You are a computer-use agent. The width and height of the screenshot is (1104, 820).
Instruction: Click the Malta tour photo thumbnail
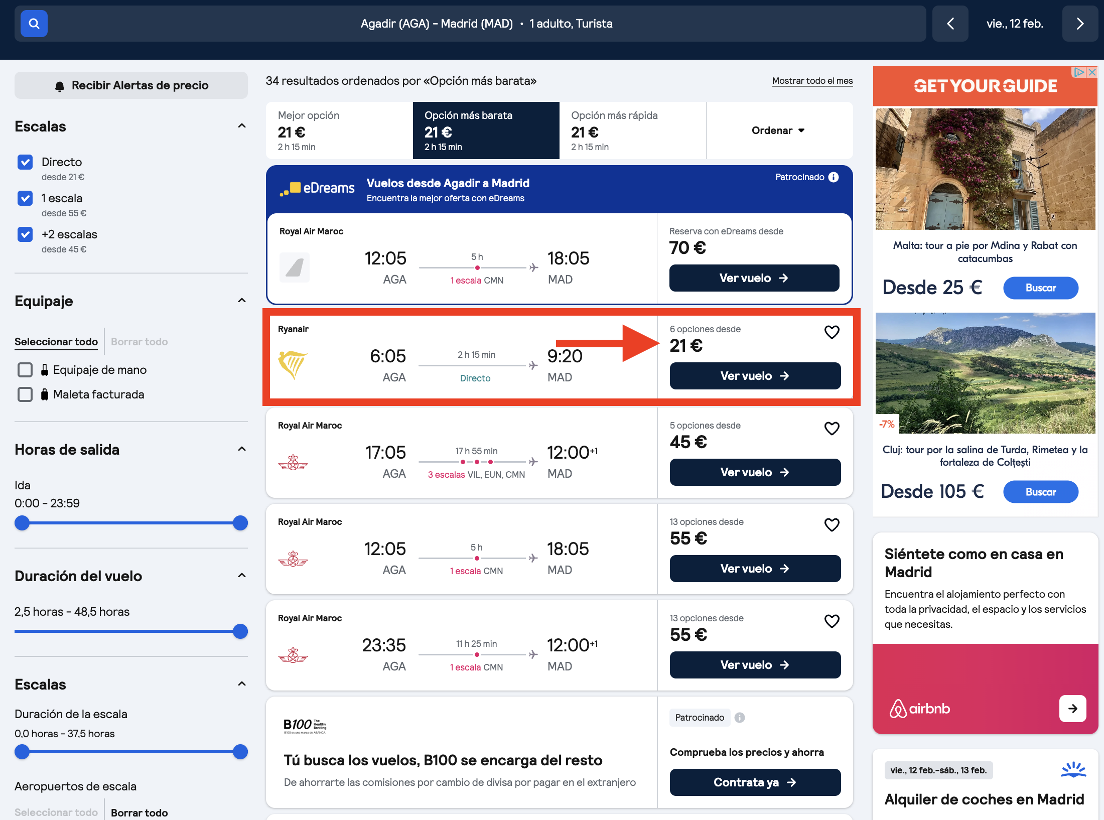pos(985,169)
